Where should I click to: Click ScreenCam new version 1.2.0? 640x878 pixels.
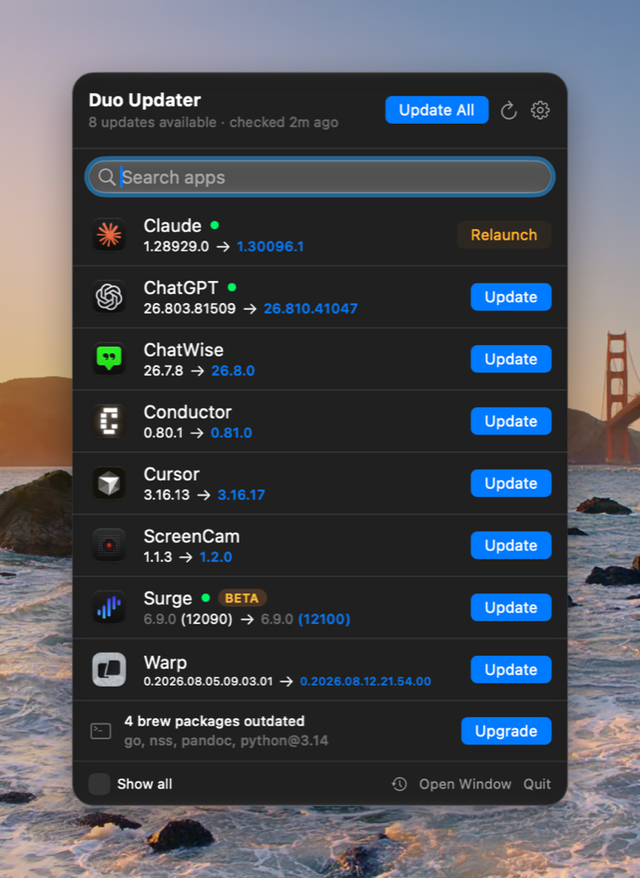[x=216, y=558]
